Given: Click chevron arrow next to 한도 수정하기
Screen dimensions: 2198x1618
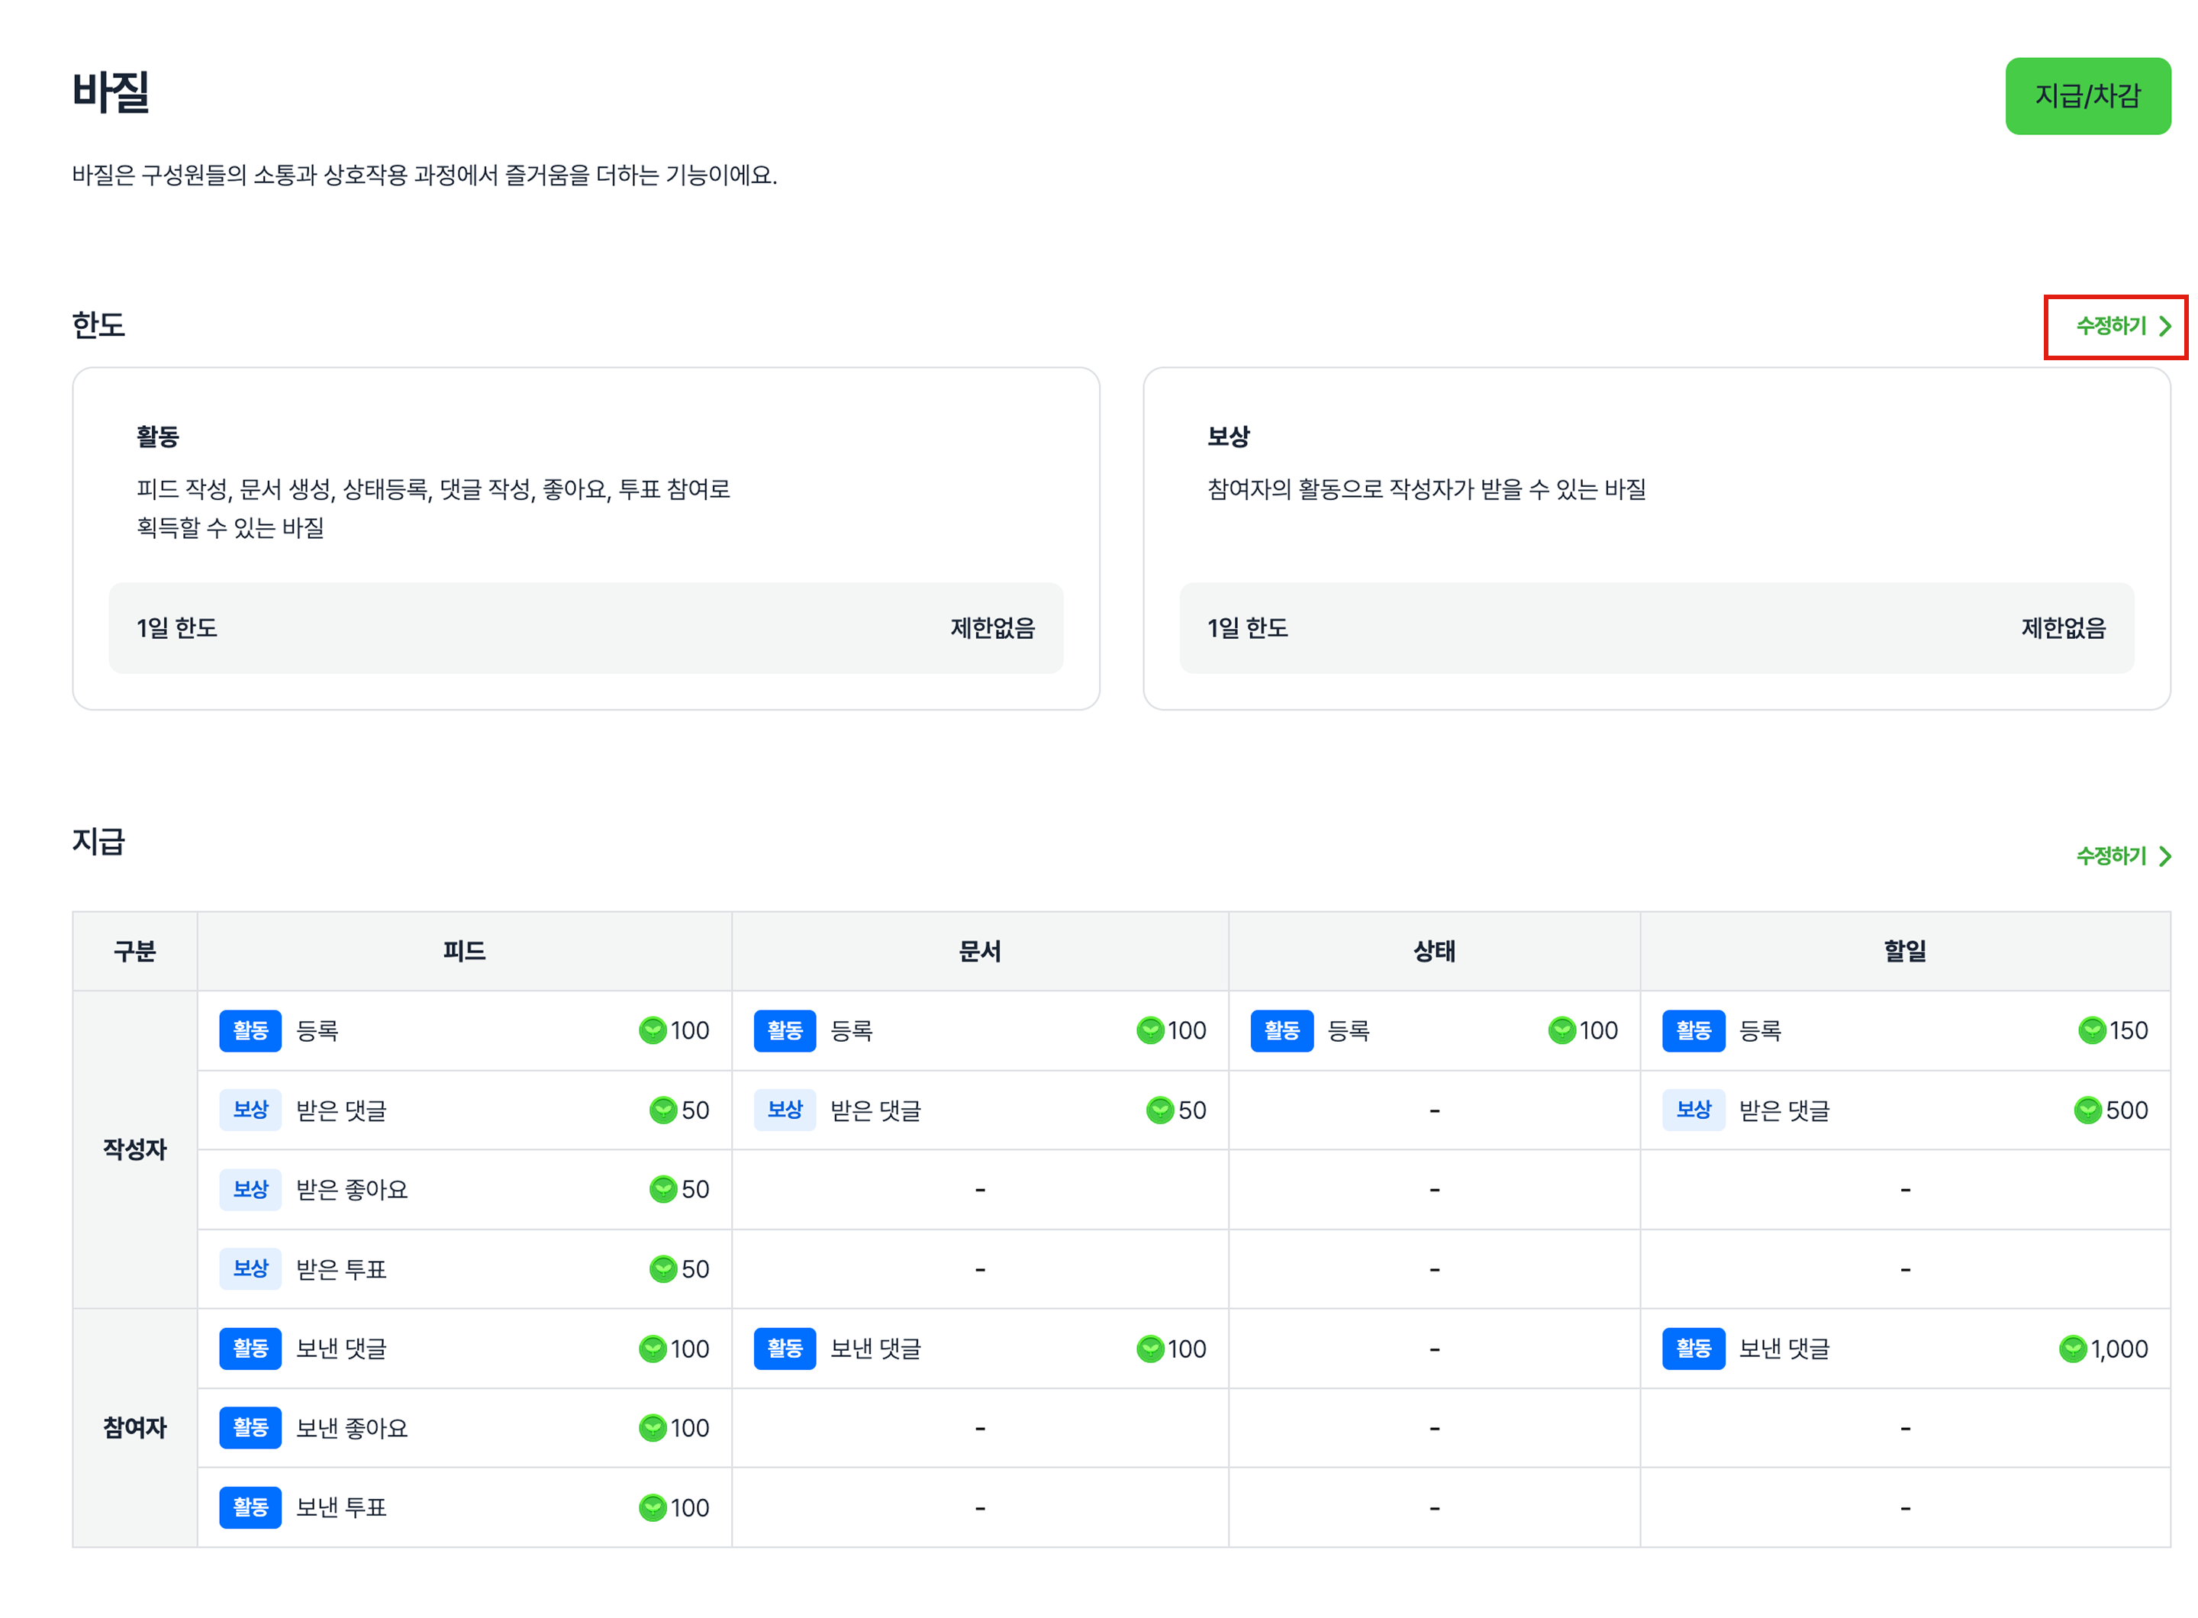Looking at the screenshot, I should [2164, 326].
